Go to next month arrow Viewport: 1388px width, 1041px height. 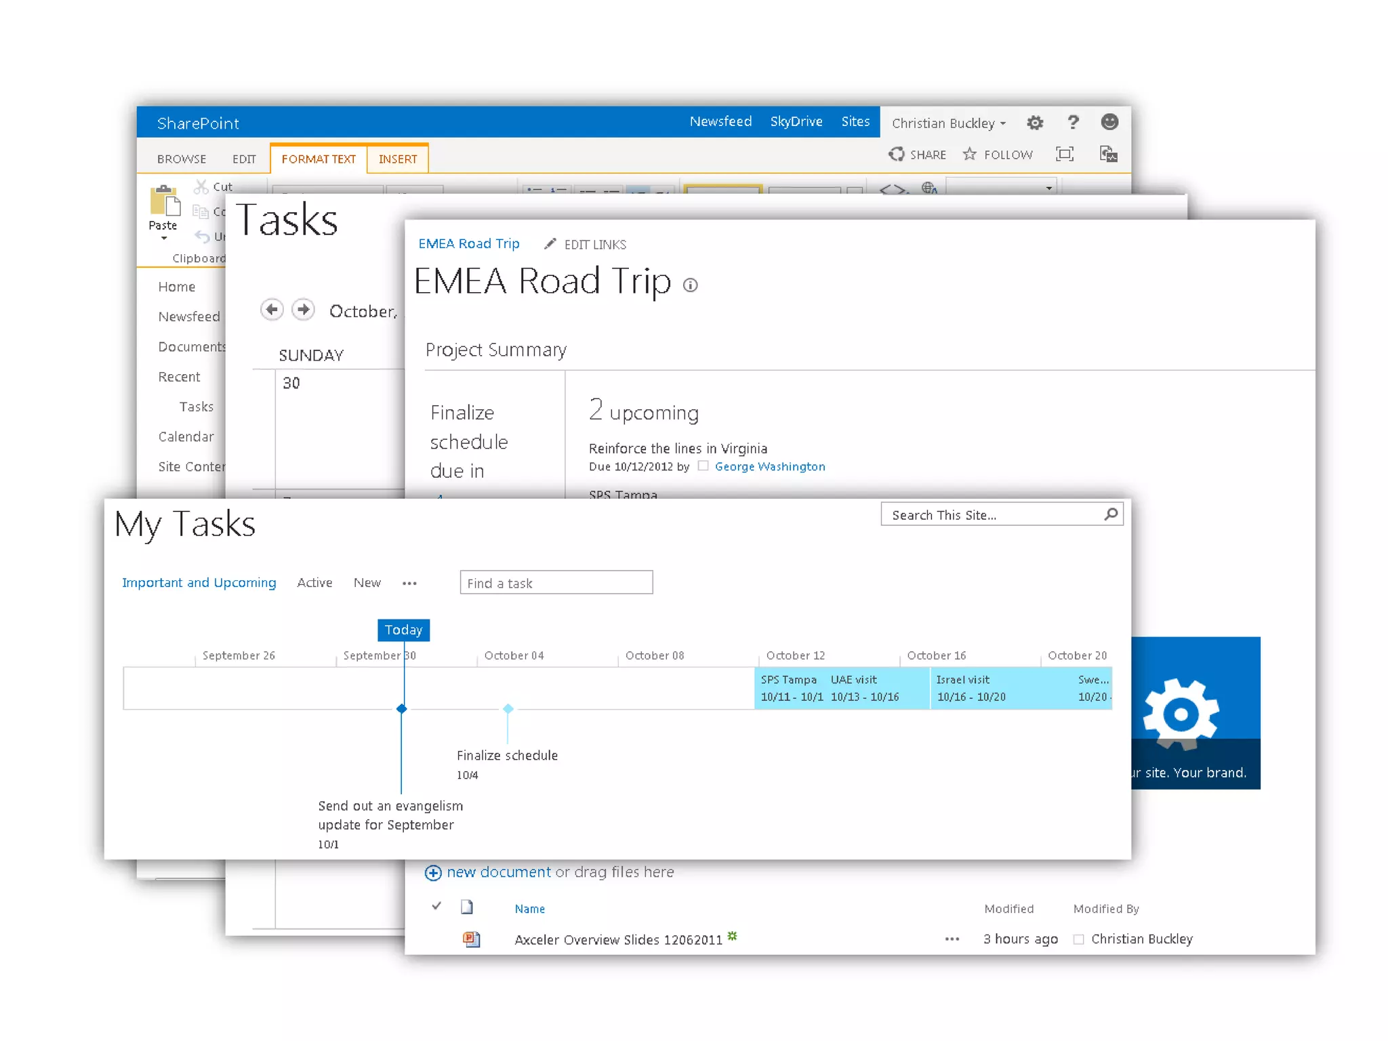(303, 310)
